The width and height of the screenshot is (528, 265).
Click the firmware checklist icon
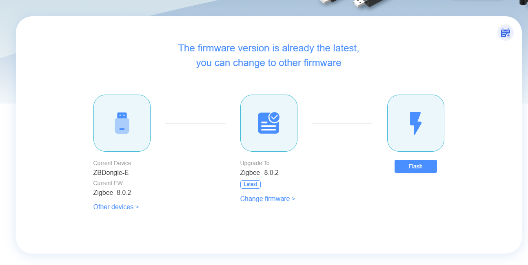click(269, 123)
